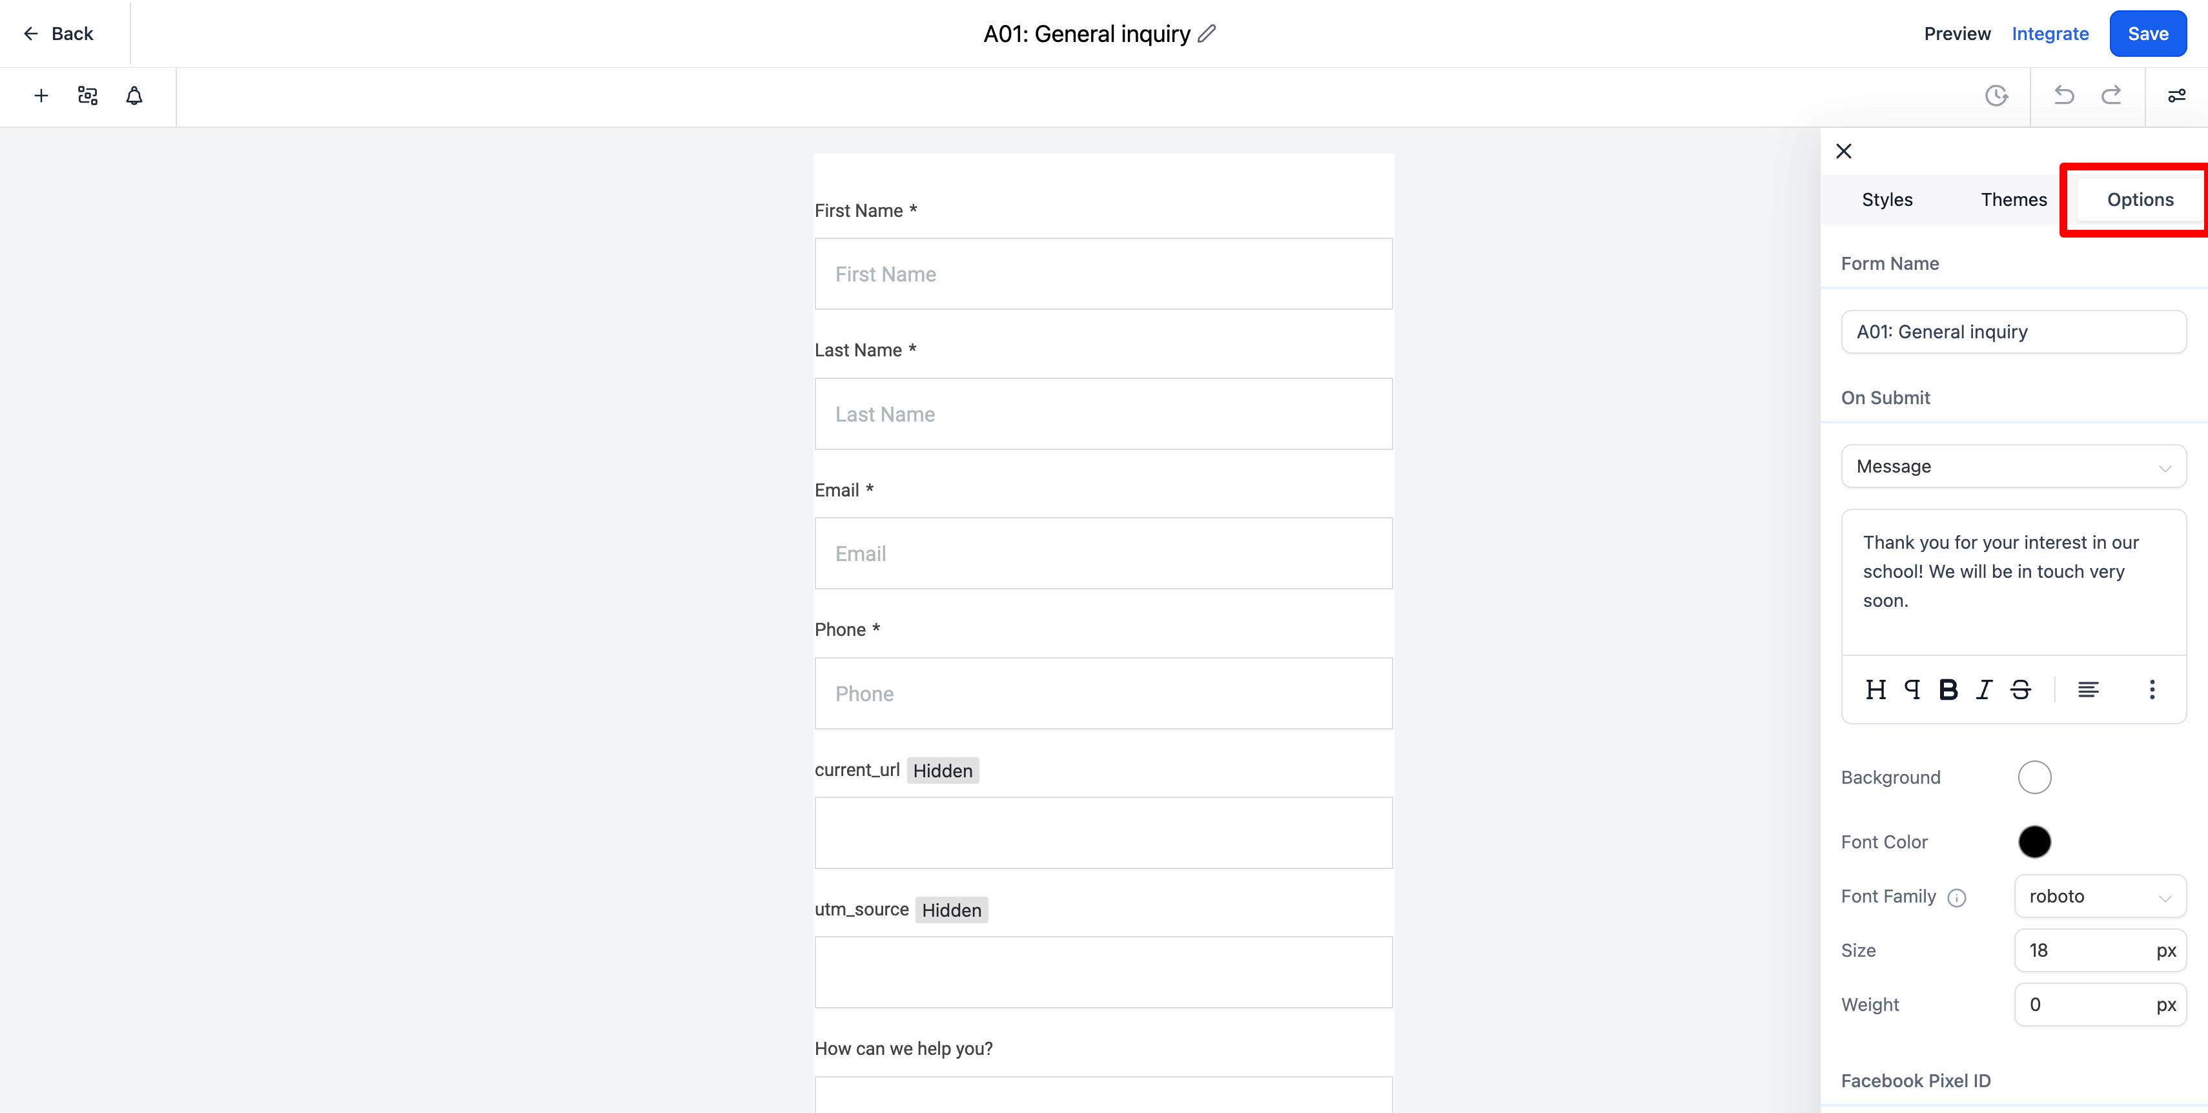Apply italic formatting in message editor

[1983, 689]
